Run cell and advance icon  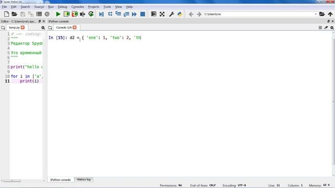(74, 14)
